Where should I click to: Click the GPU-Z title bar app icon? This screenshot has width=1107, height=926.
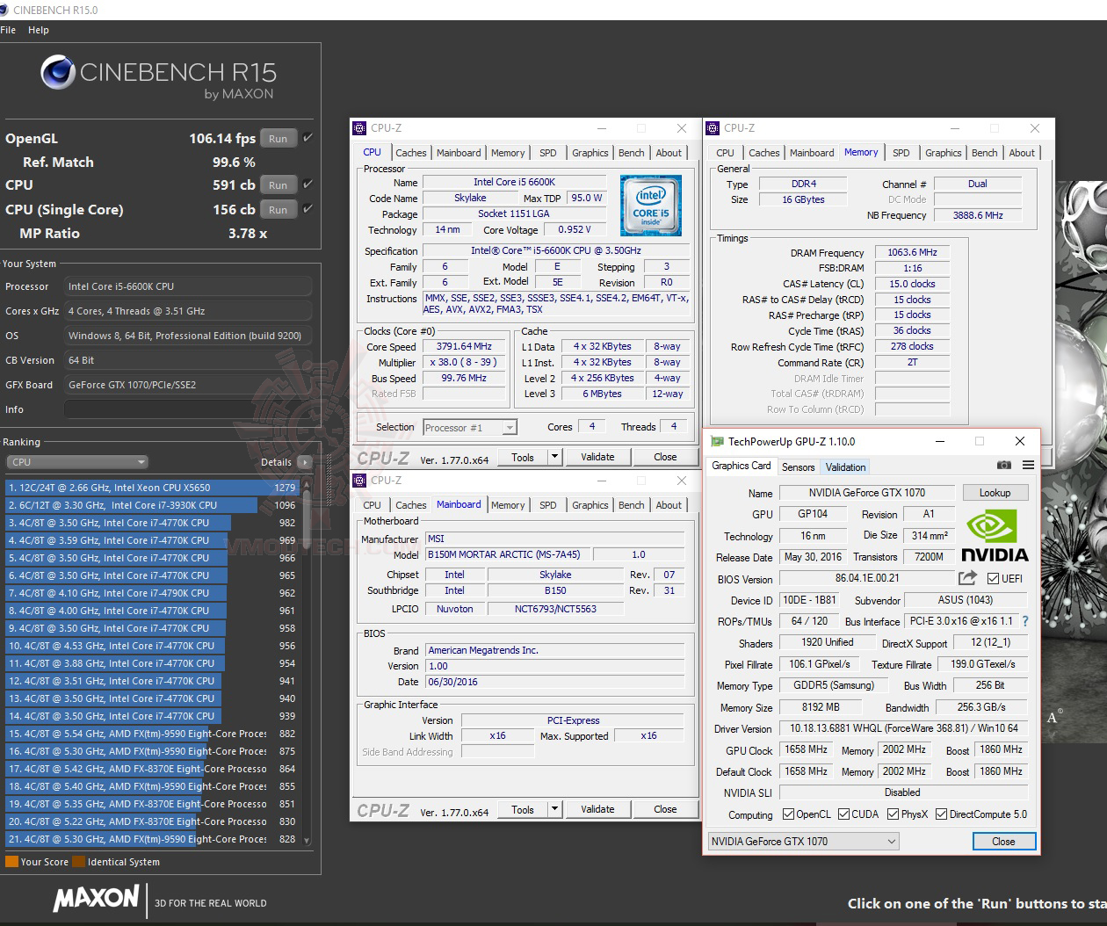tap(717, 441)
